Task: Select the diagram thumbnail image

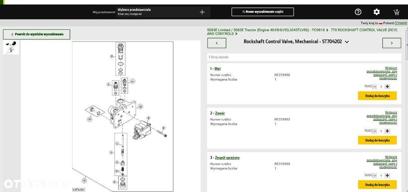Action: tap(11, 48)
